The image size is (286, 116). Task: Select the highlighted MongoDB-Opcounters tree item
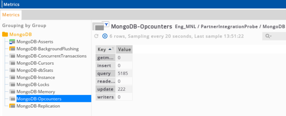coord(54,99)
